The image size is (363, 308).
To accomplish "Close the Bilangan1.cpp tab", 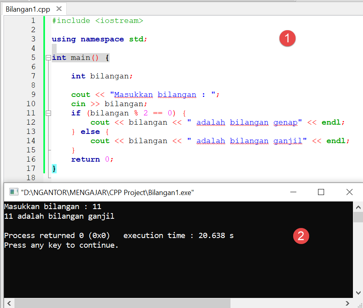I will [x=59, y=9].
